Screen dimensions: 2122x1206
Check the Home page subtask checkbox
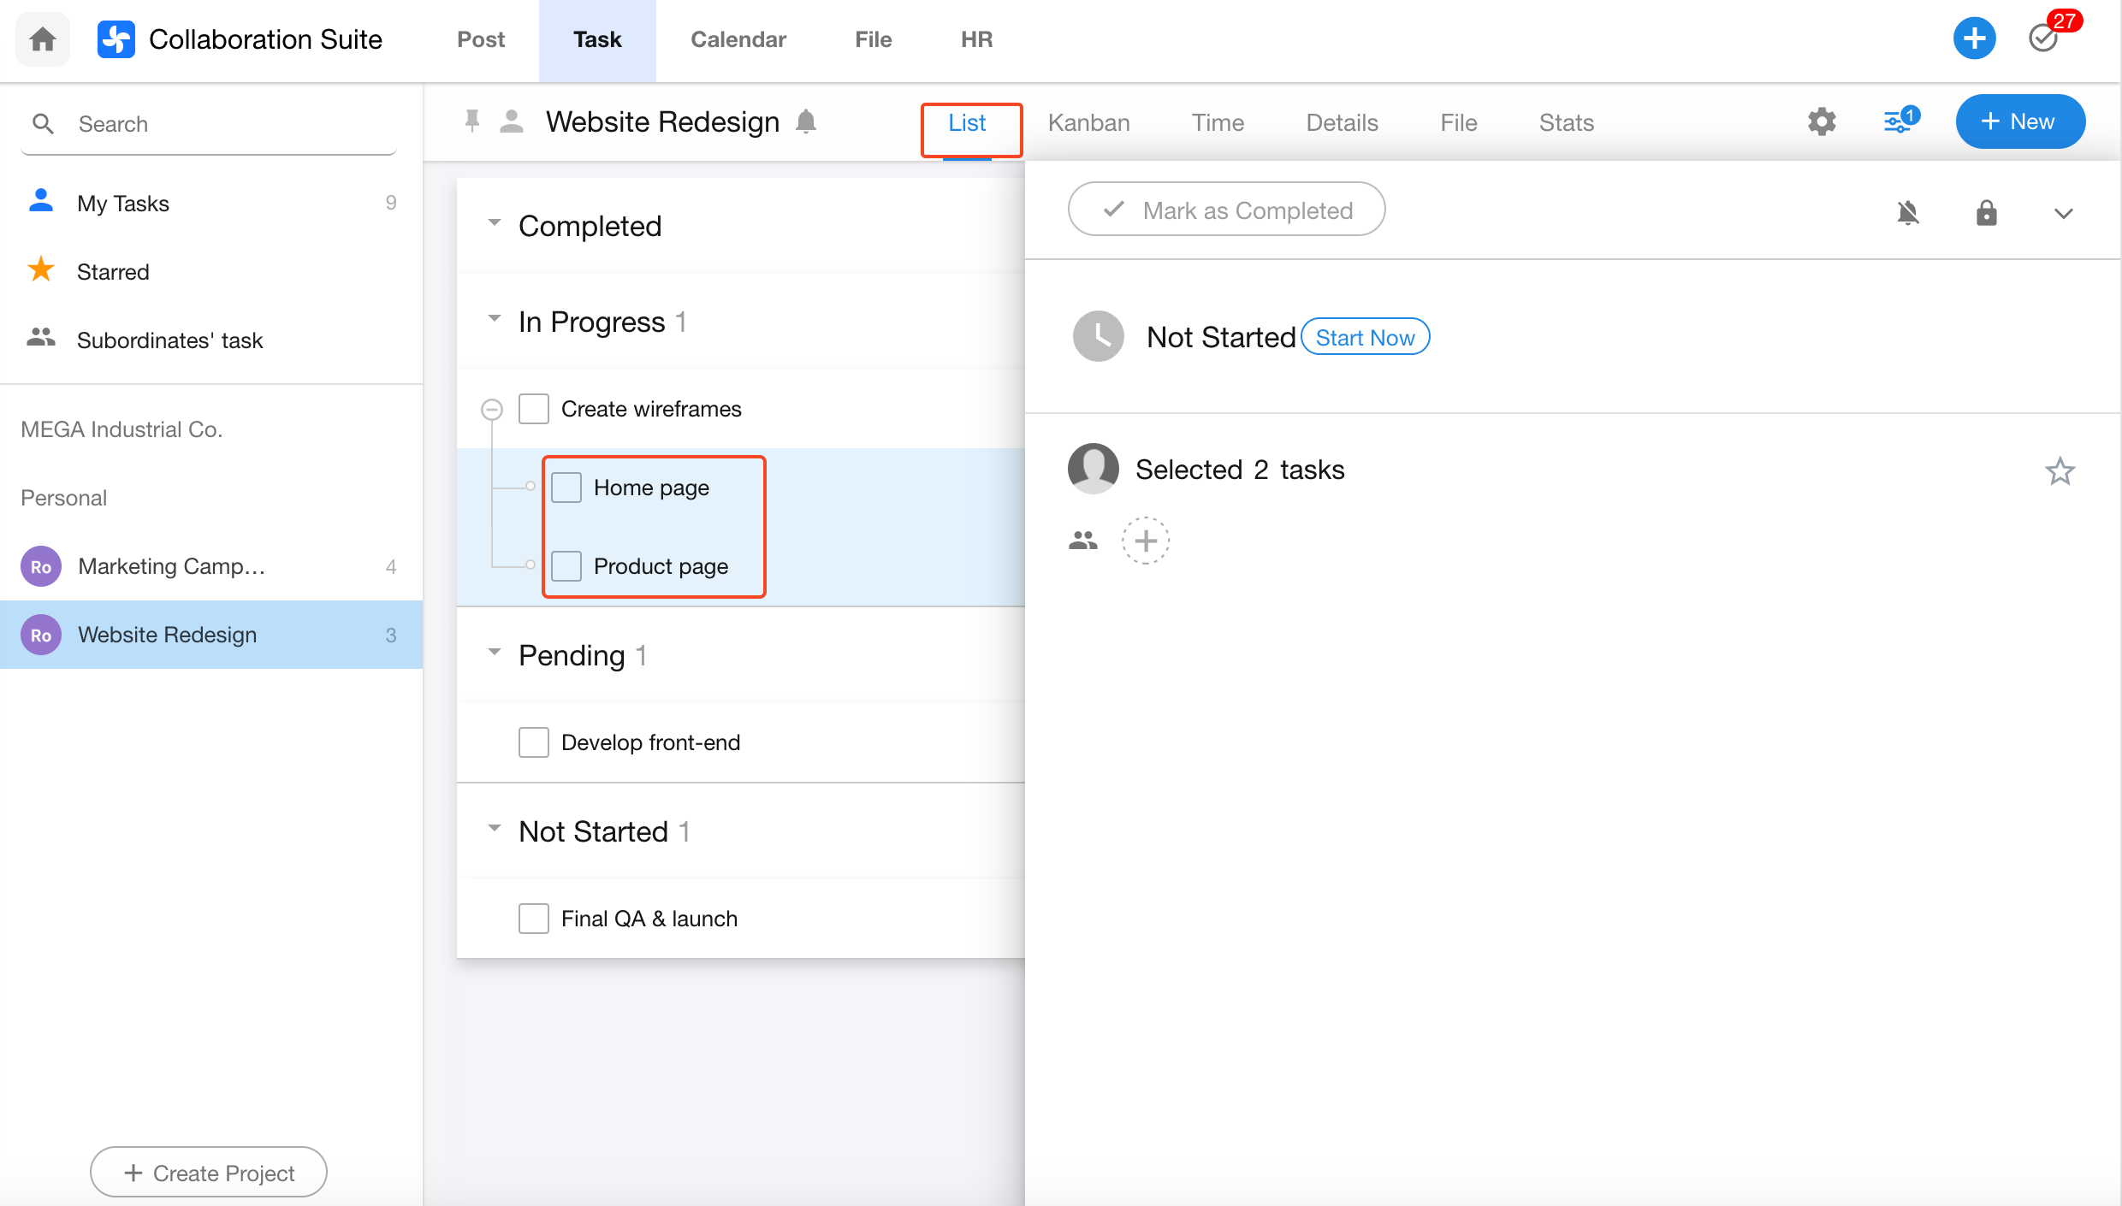pyautogui.click(x=566, y=488)
